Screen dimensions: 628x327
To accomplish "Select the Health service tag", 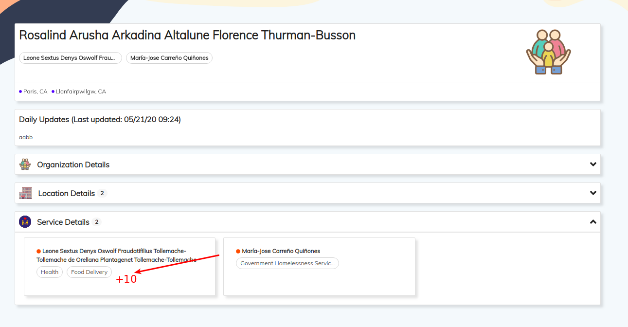I will (49, 272).
